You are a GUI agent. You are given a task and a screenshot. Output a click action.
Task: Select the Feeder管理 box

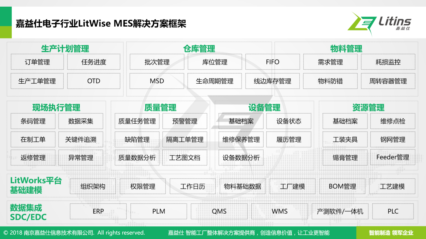click(x=393, y=158)
